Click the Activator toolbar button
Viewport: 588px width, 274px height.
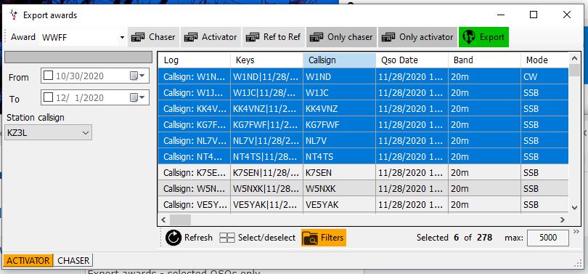pos(211,37)
